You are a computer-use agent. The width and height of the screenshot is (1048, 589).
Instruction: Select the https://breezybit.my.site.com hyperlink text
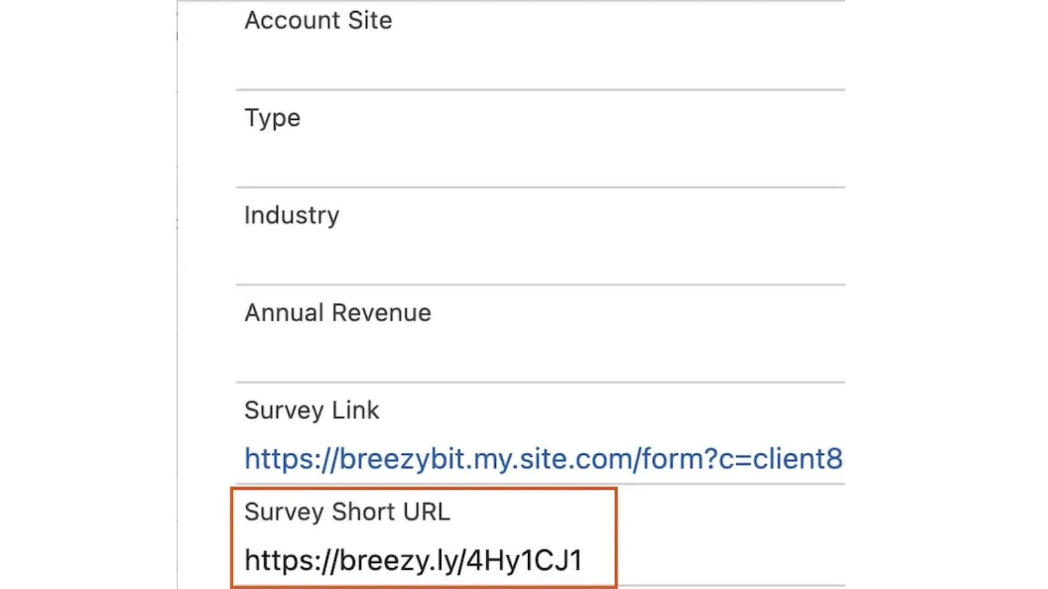click(x=458, y=458)
